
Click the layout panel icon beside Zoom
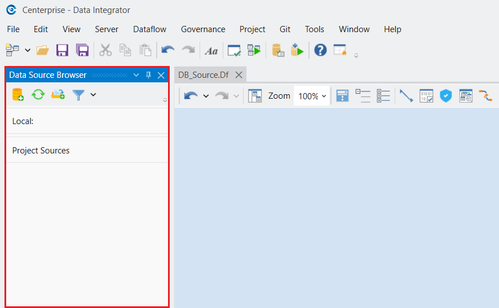click(255, 95)
